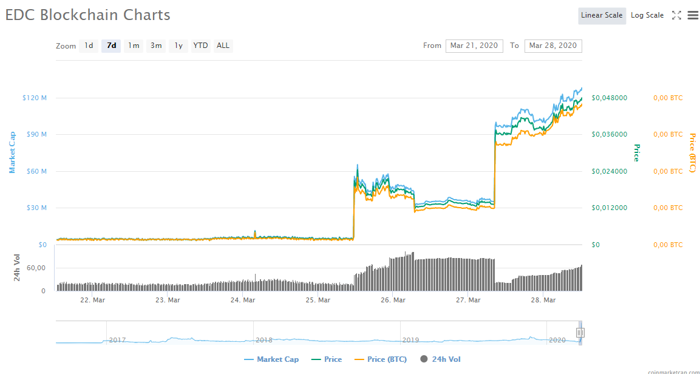The image size is (700, 374).
Task: Show ALL time zoom range
Action: click(x=223, y=46)
